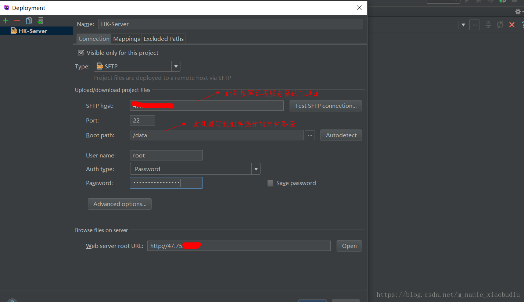Add a new deployment server with plus icon
Viewport: 524px width, 302px height.
pyautogui.click(x=6, y=21)
